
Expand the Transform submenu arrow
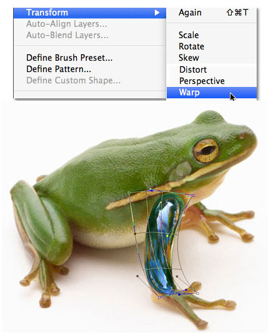(157, 13)
